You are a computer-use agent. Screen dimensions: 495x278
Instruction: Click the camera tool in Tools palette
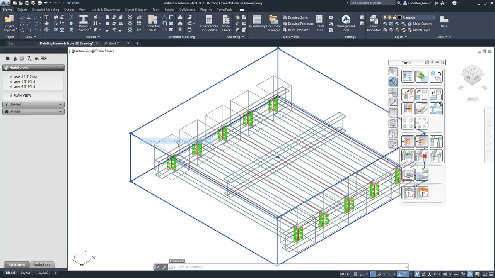tap(408, 175)
